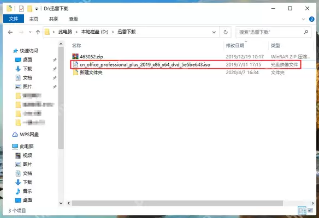The height and width of the screenshot is (218, 319).
Task: Open WPS网盘 in the navigation pane
Action: (x=29, y=135)
